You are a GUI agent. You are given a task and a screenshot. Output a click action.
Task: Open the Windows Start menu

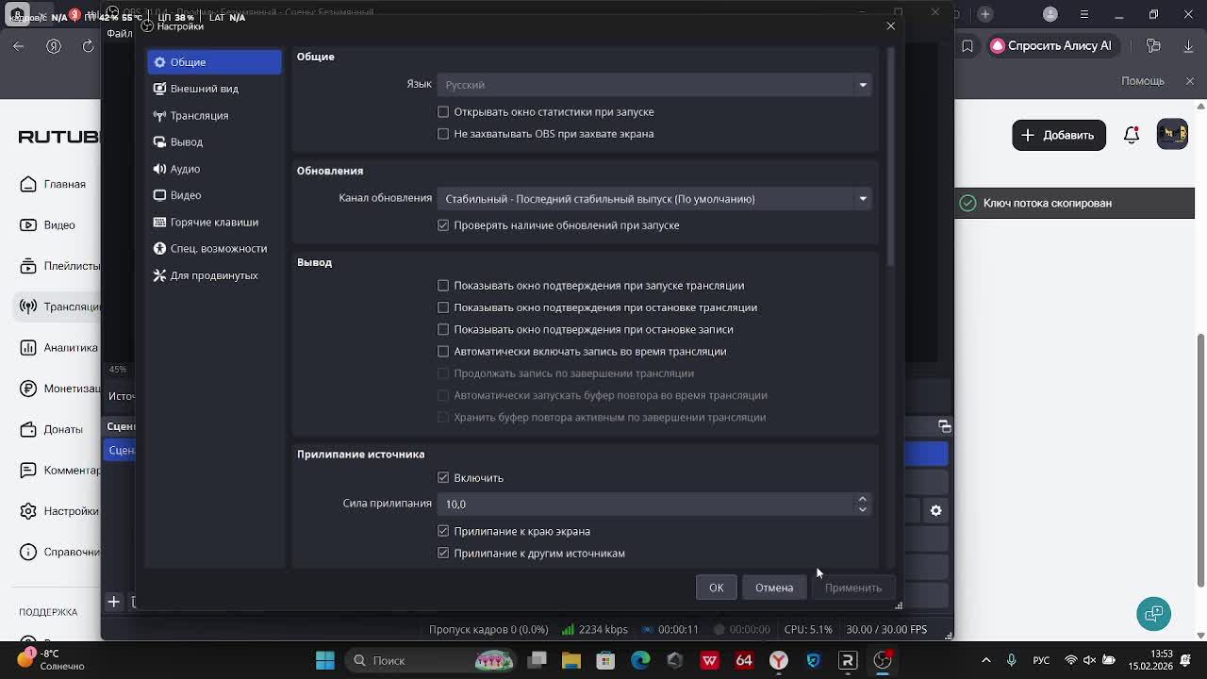click(x=325, y=660)
